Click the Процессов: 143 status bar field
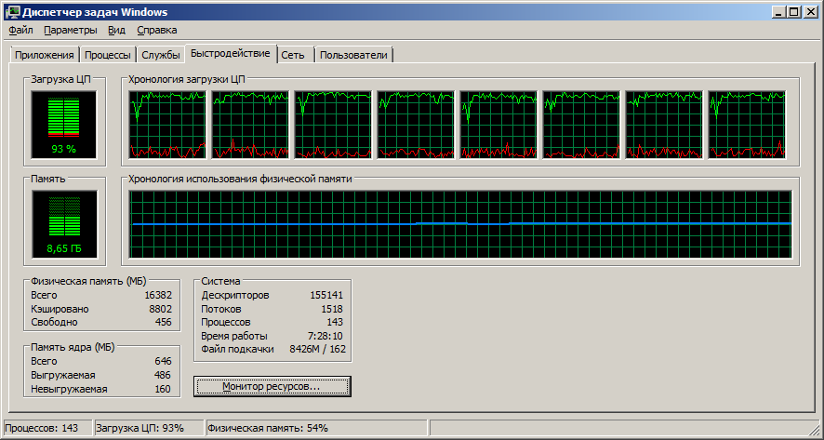 click(45, 428)
